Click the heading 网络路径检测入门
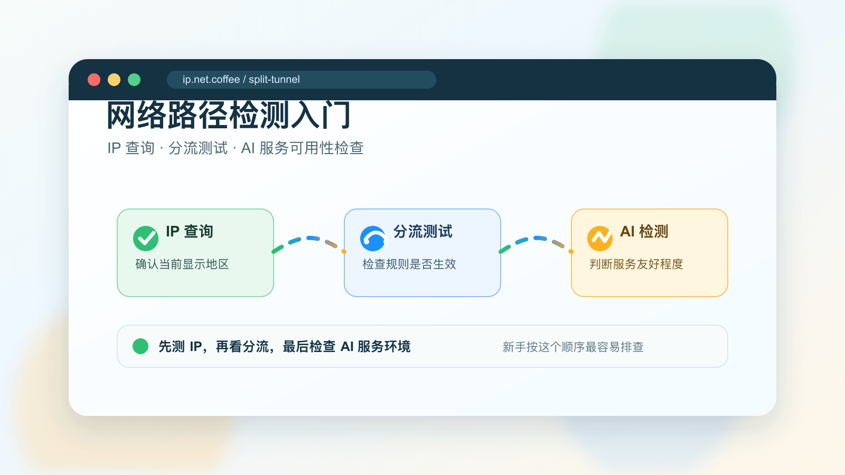845x475 pixels. click(229, 115)
